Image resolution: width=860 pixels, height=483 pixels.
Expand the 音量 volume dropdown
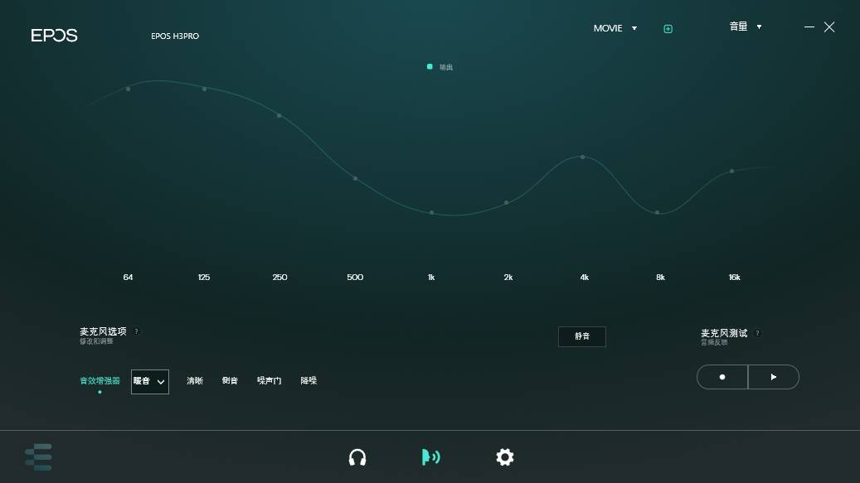click(745, 27)
